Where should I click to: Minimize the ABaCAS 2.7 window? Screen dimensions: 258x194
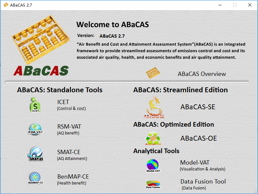point(220,5)
